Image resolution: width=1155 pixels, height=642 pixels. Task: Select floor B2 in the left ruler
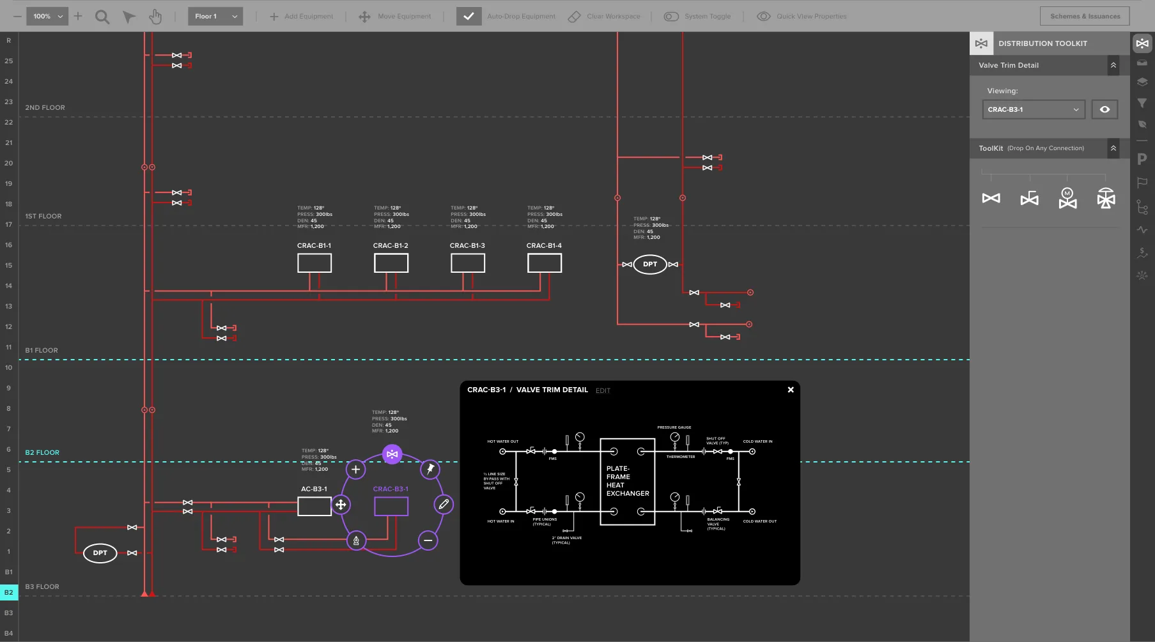click(x=9, y=592)
